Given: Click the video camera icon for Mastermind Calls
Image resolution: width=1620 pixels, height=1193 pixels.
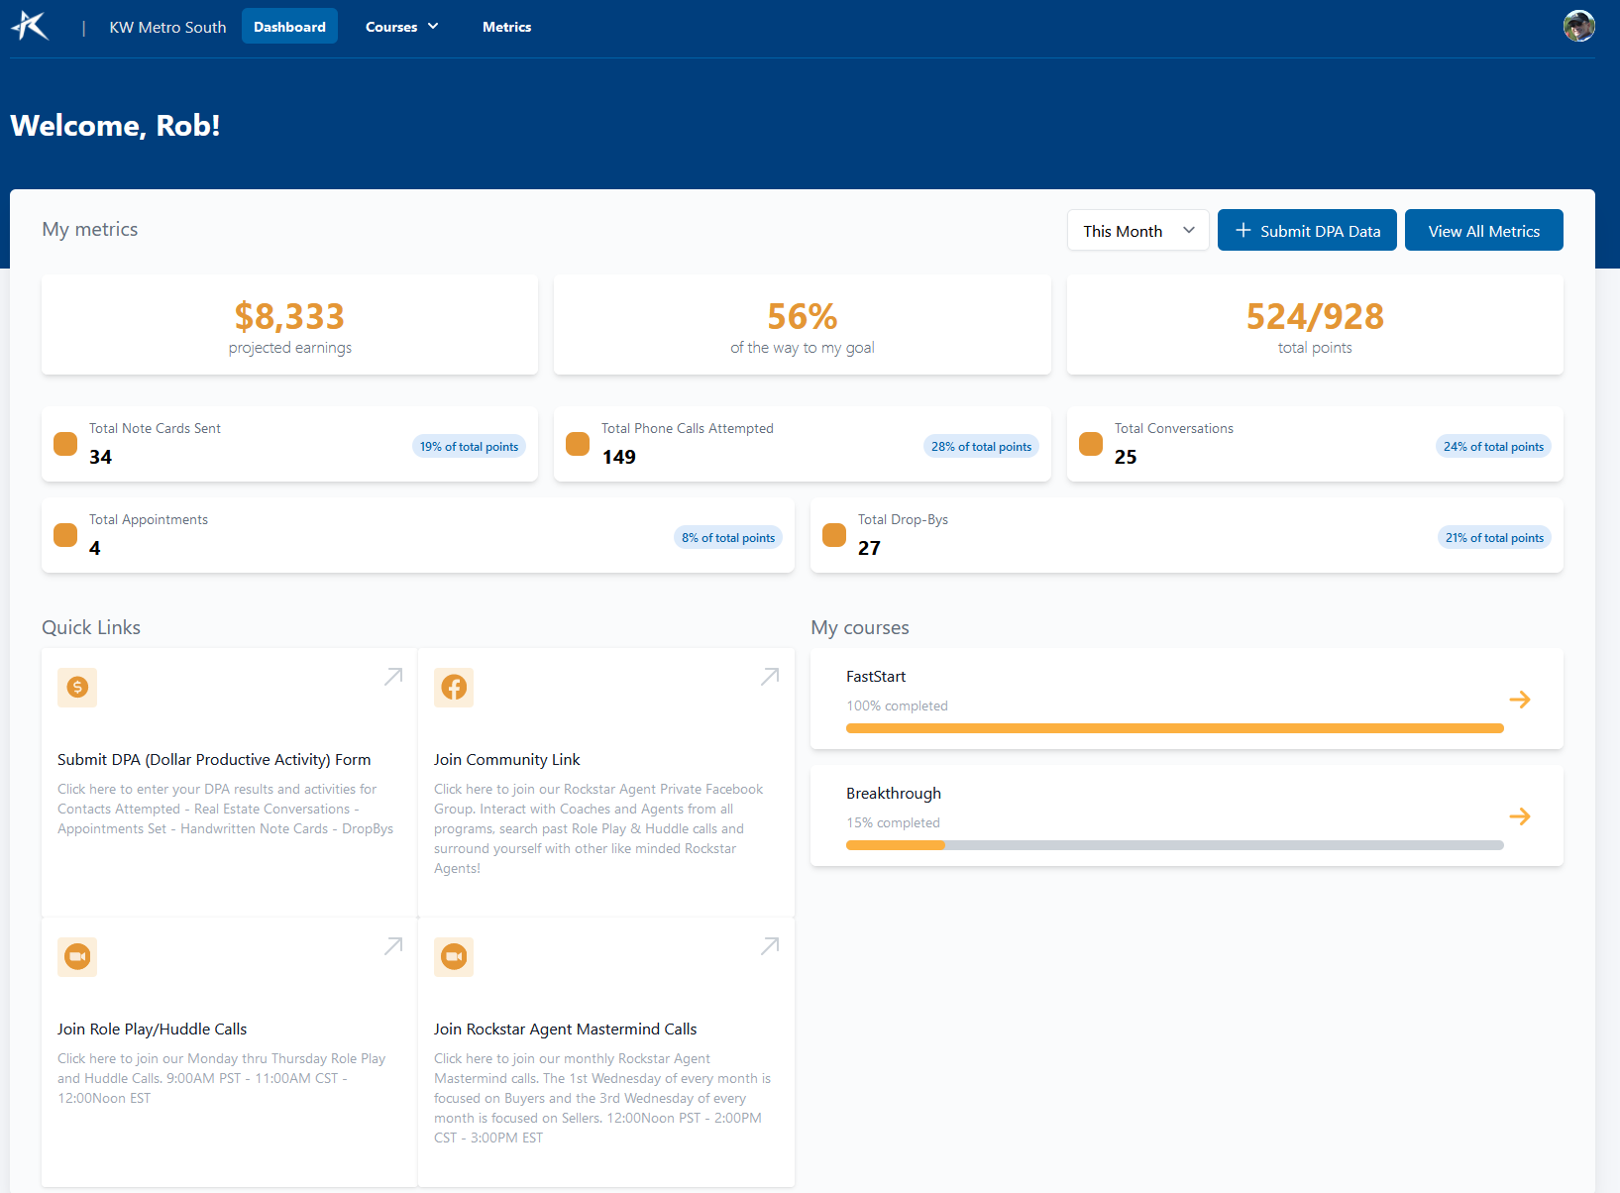Looking at the screenshot, I should [x=454, y=957].
